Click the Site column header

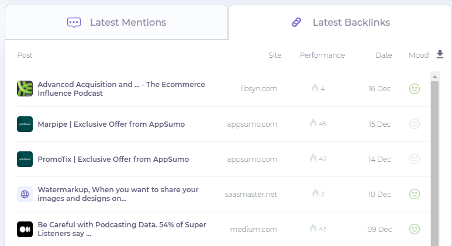point(275,56)
